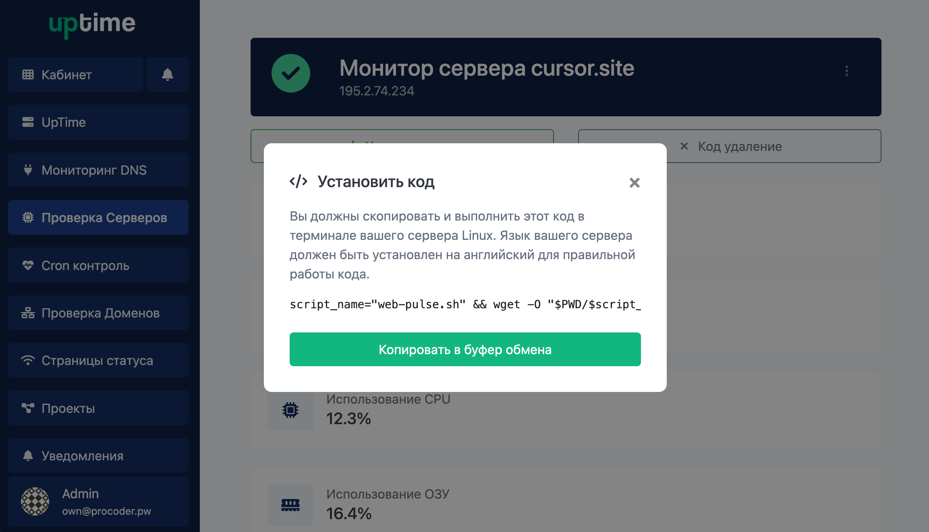Click the green check status icon

(x=290, y=73)
